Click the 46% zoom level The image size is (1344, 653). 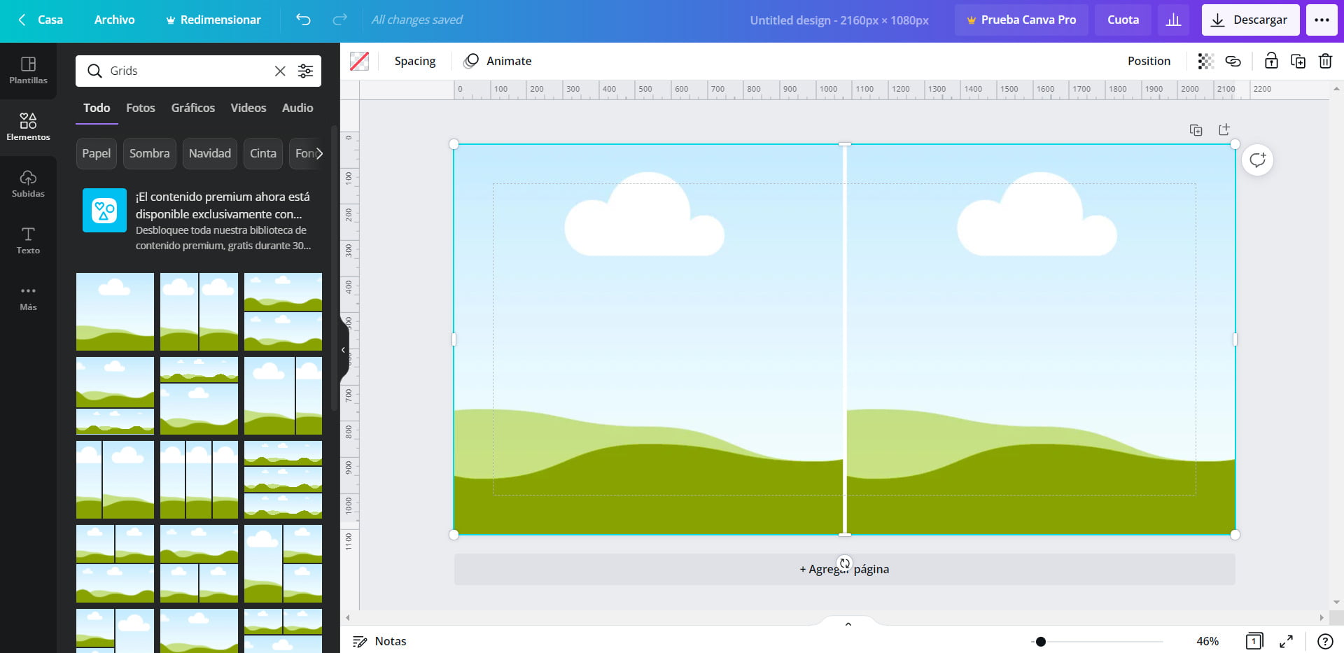pyautogui.click(x=1207, y=641)
